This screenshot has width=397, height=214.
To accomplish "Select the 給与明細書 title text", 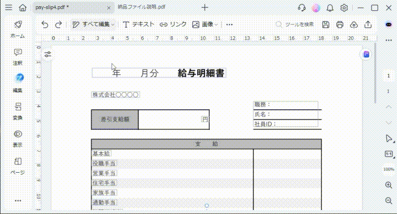I will [201, 73].
